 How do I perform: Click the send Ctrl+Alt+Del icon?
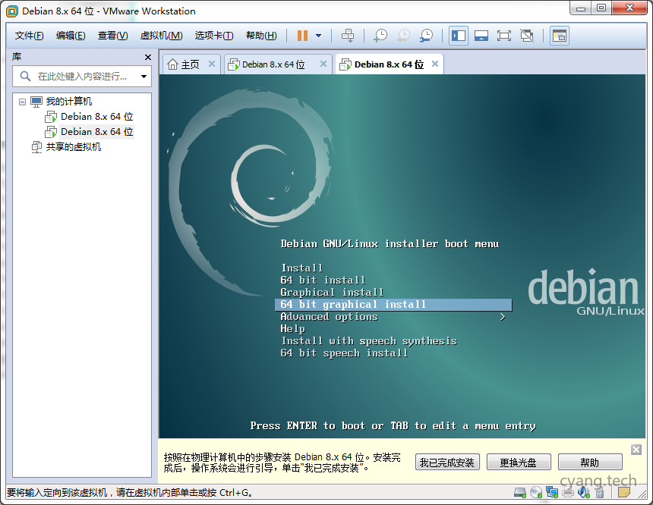(x=348, y=36)
